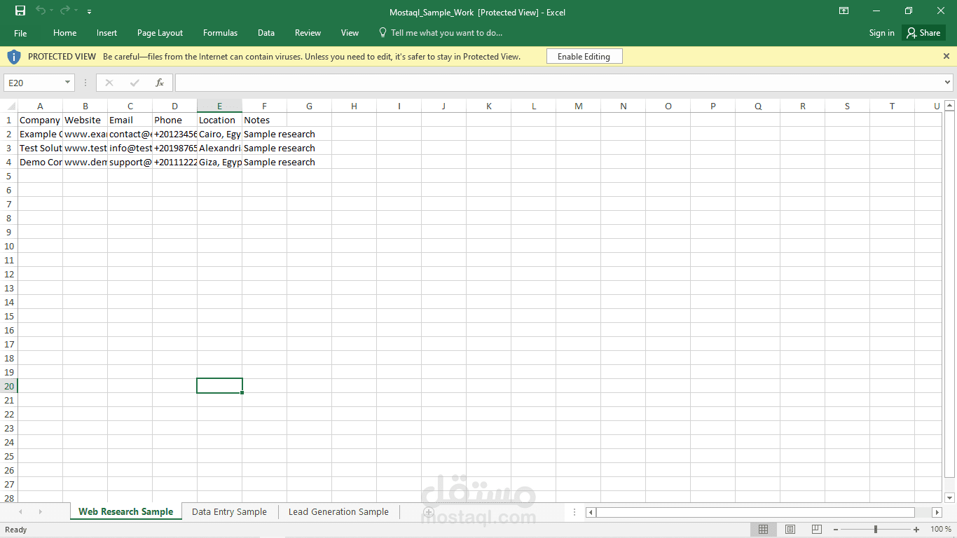Click the Phone header cell
The height and width of the screenshot is (538, 957).
coord(174,120)
